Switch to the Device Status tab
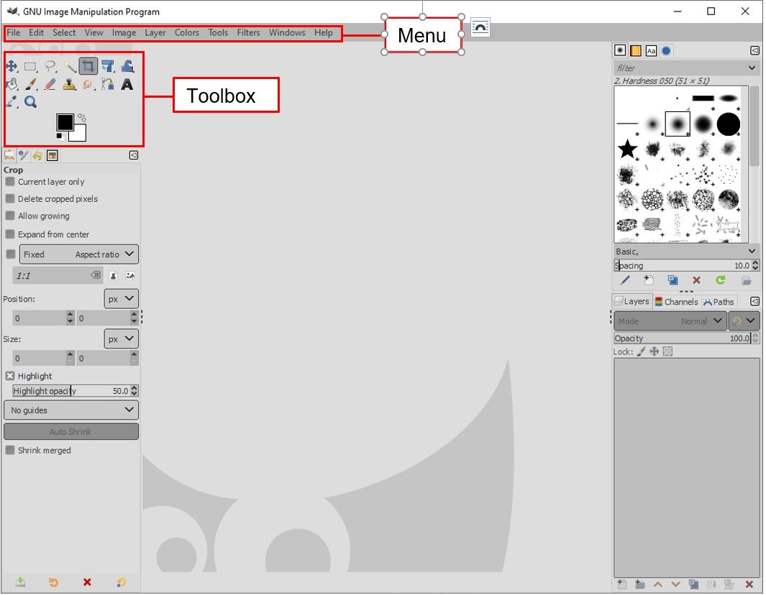This screenshot has height=595, width=766. (23, 156)
